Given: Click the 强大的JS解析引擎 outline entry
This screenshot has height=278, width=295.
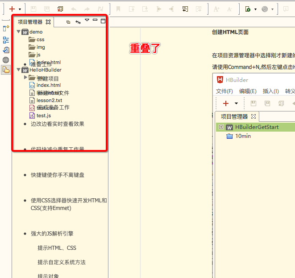Looking at the screenshot, I should point(52,234).
